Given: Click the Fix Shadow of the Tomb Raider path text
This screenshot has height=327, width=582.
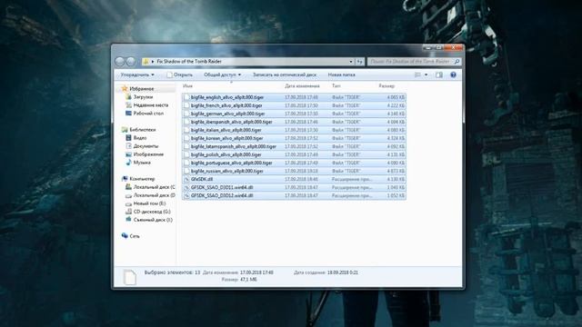Looking at the screenshot, I should coord(189,62).
